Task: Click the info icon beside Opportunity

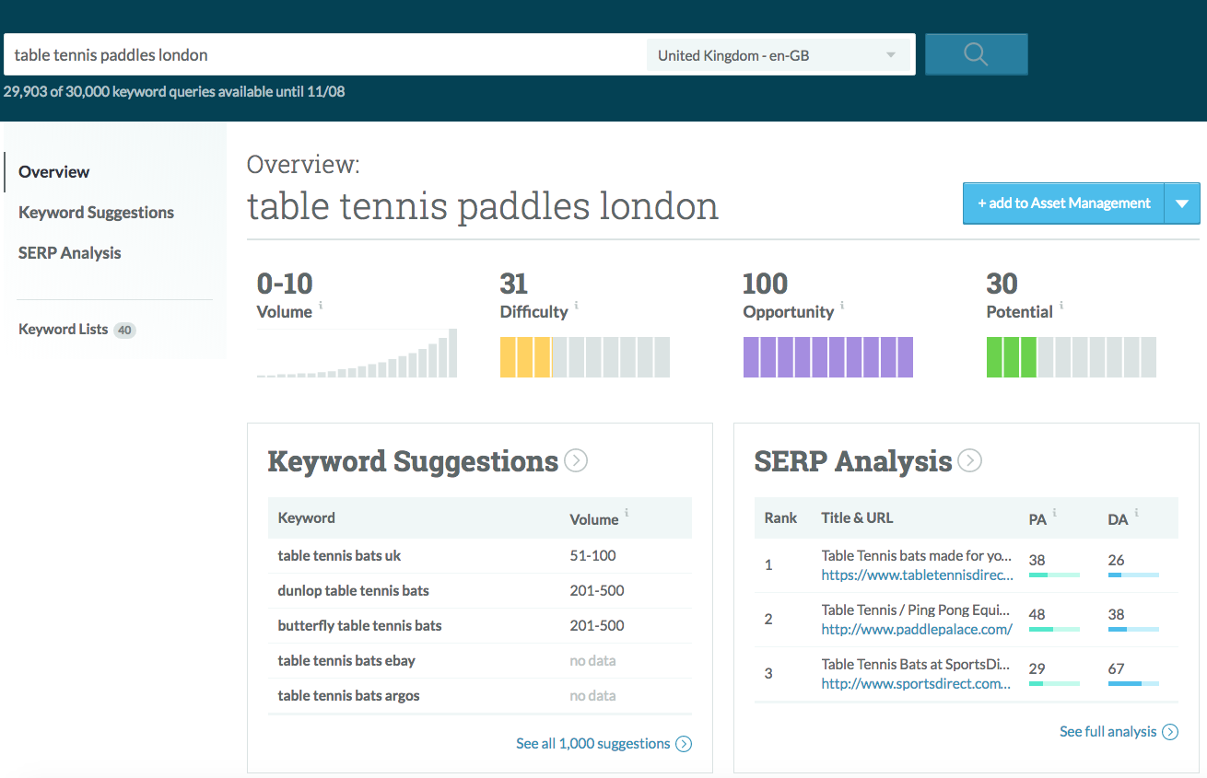Action: pos(842,305)
